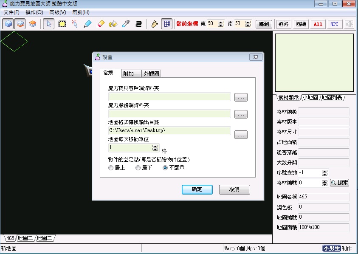Select the rectangle marquee selection tool

click(x=62, y=24)
